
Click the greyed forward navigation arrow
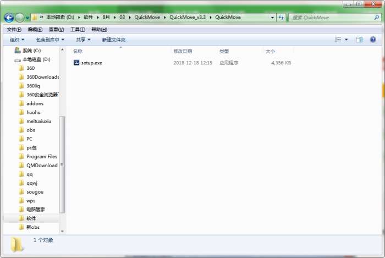20,18
